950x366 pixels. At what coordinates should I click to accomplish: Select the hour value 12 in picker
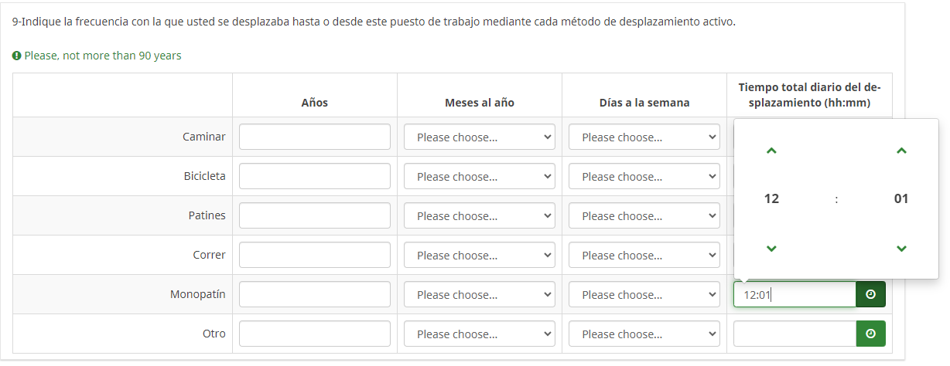(x=771, y=199)
